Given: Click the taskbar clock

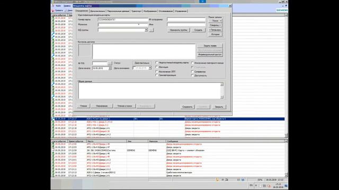Looking at the screenshot, I should (x=278, y=186).
